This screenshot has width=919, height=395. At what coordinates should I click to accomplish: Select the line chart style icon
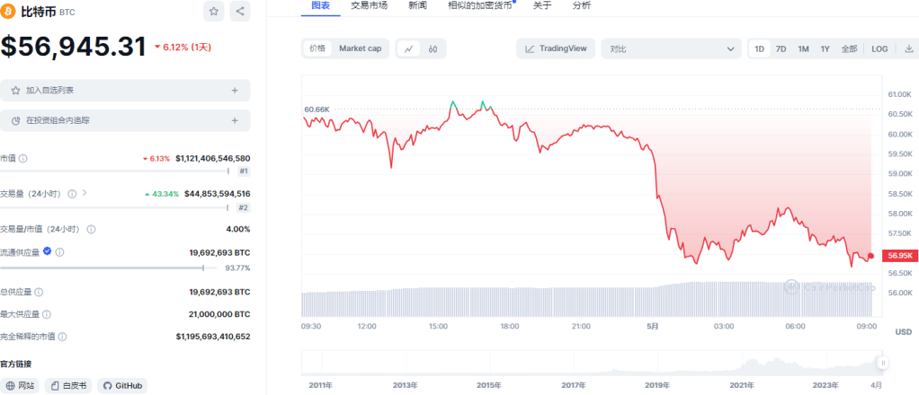coord(408,48)
